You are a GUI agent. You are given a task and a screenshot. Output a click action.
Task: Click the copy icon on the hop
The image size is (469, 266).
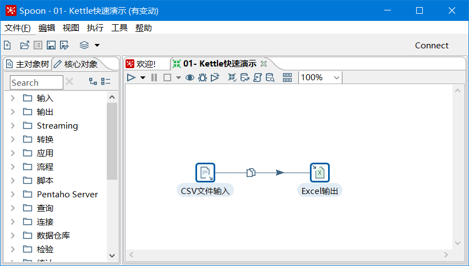251,173
